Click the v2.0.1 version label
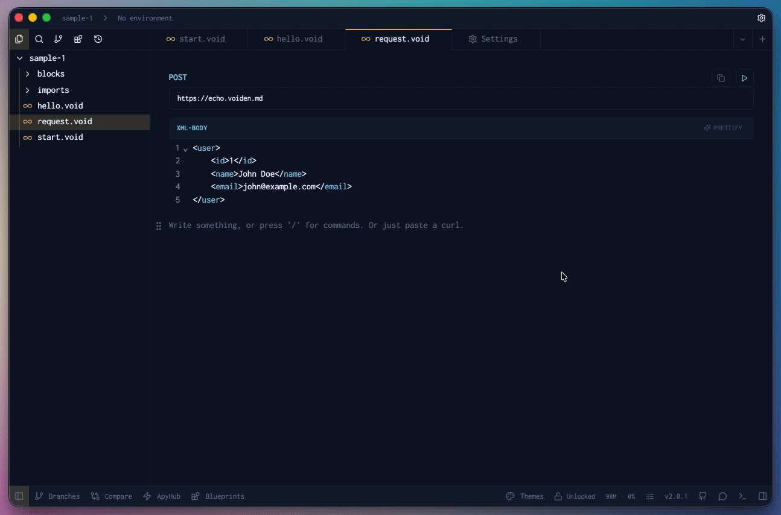 click(676, 496)
